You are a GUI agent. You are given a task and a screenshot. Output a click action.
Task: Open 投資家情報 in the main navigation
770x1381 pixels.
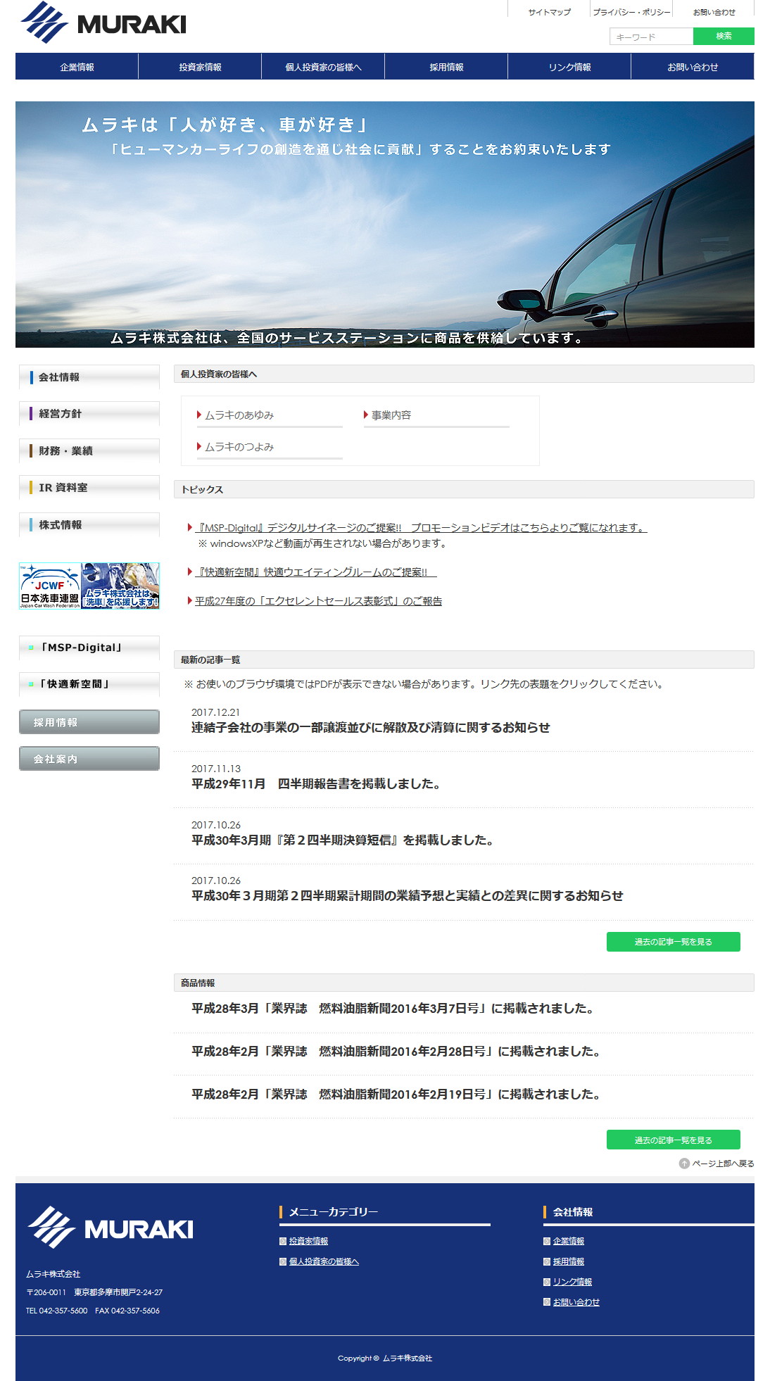coord(200,67)
